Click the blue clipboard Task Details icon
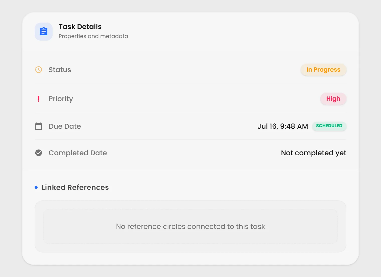Viewport: 381px width, 277px height. point(44,32)
